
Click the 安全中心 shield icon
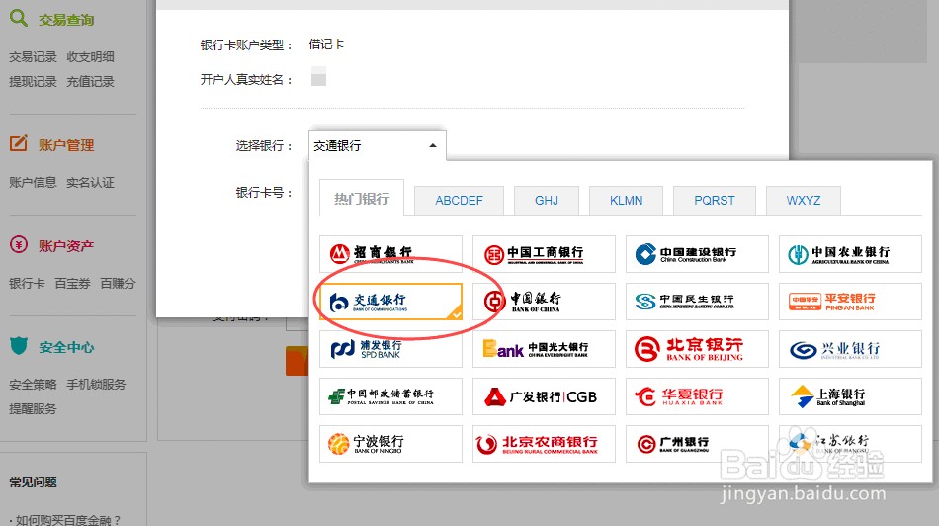click(x=19, y=346)
